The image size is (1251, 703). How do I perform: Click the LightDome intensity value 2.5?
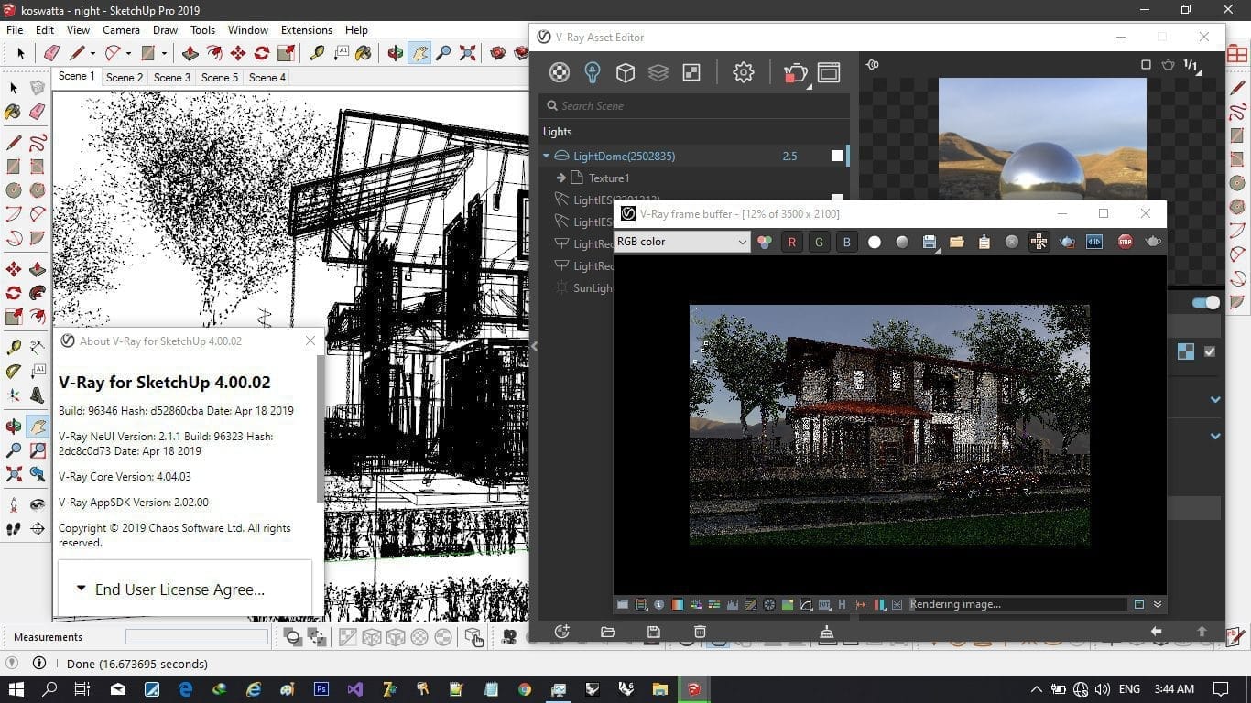[789, 156]
